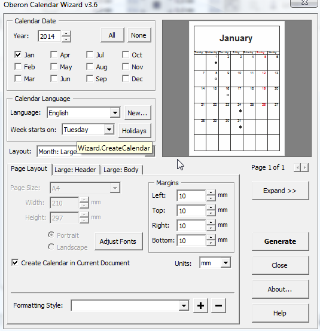Image resolution: width=320 pixels, height=331 pixels.
Task: Open the About... dialog button
Action: tap(280, 289)
